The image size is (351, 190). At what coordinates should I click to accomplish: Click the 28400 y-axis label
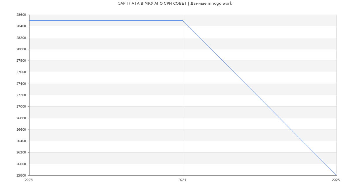[21, 26]
